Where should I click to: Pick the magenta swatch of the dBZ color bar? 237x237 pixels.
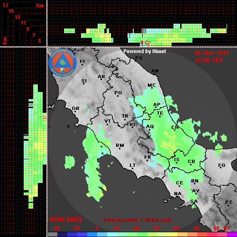pos(232,235)
